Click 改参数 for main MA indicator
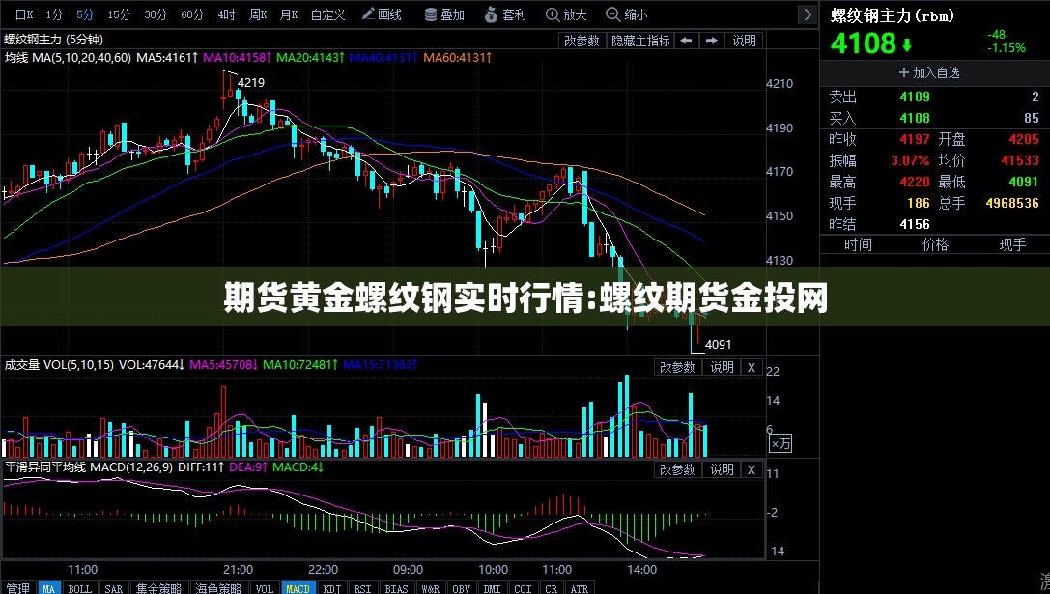This screenshot has height=594, width=1050. tap(582, 41)
